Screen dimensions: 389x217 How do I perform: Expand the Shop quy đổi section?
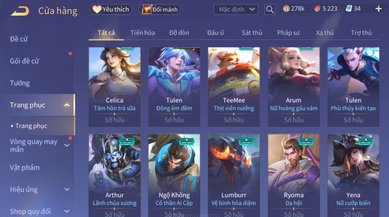click(x=67, y=211)
